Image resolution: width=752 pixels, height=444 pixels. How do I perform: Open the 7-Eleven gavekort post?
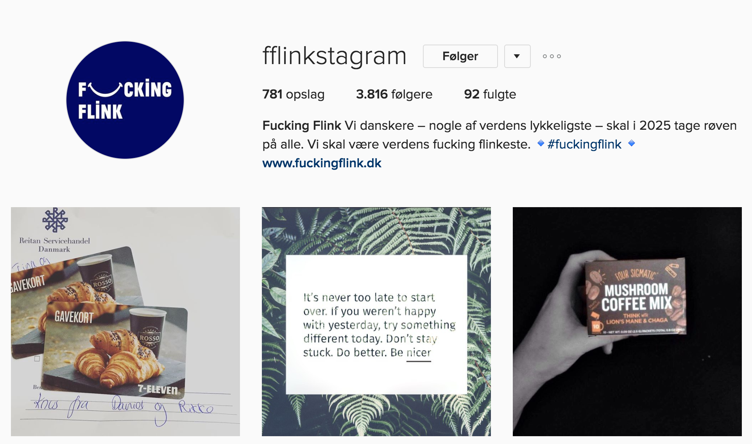tap(125, 322)
